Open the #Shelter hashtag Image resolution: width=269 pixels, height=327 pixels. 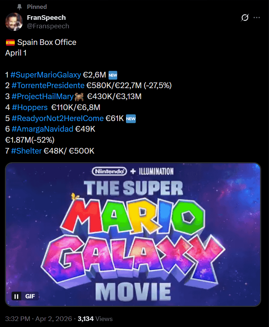pos(26,151)
